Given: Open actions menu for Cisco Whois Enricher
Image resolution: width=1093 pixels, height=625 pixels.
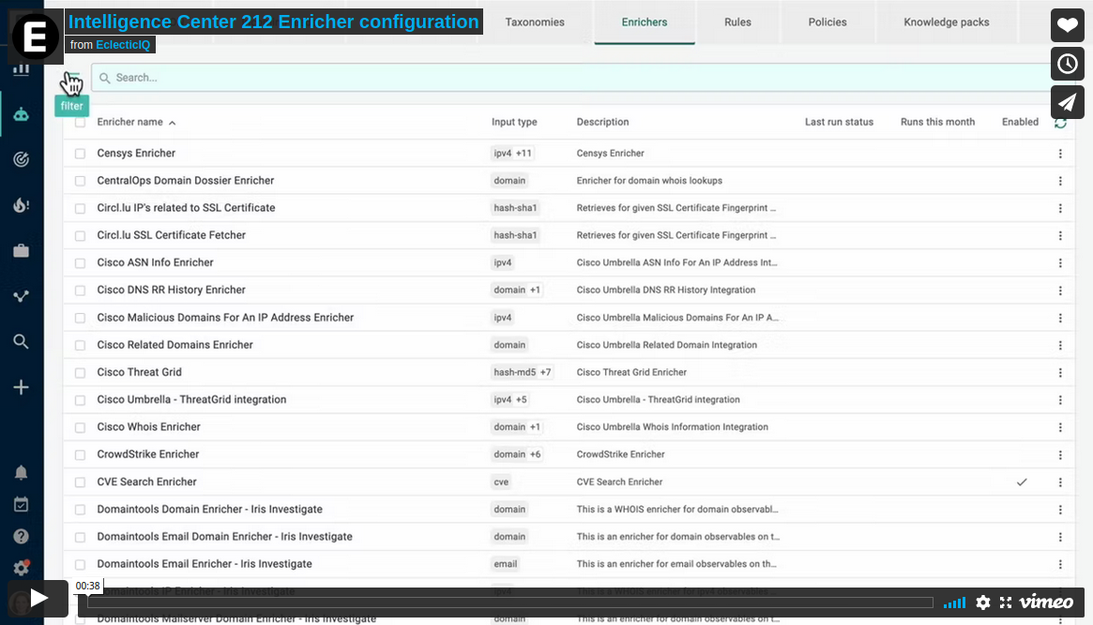Looking at the screenshot, I should [1060, 427].
